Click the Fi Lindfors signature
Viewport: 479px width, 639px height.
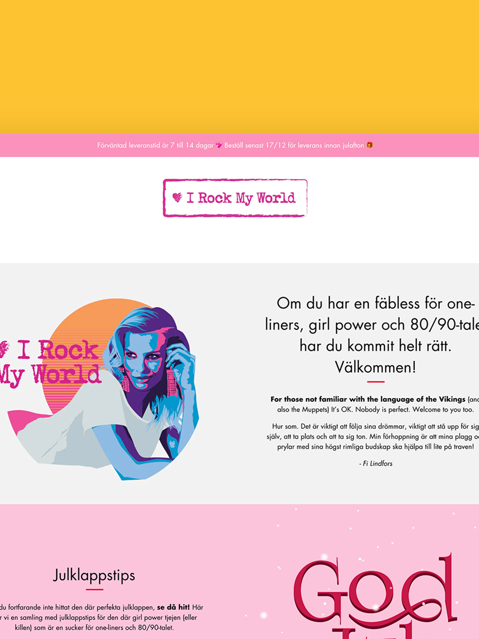point(376,463)
